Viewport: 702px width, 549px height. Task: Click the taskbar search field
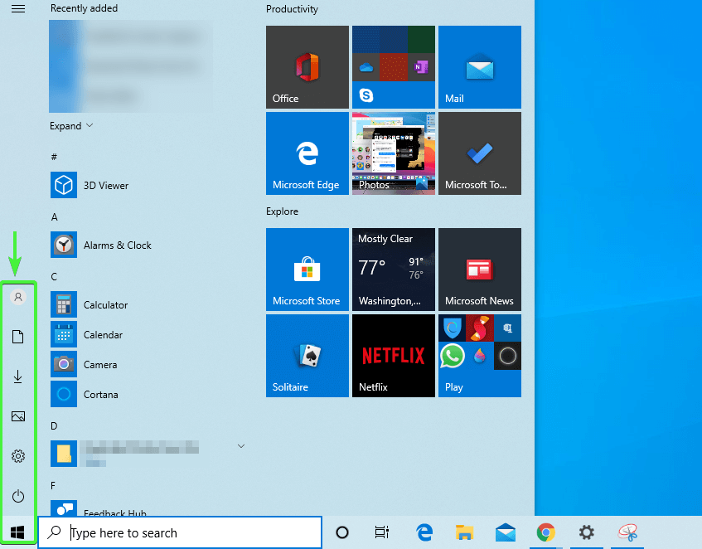pos(179,532)
